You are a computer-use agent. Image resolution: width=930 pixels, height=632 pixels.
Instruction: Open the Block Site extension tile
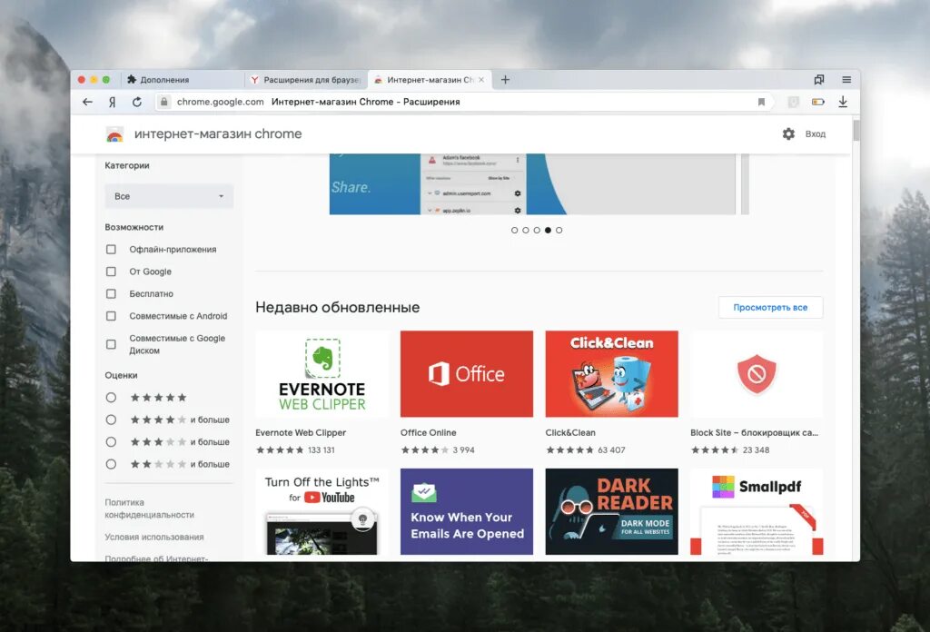(x=757, y=374)
